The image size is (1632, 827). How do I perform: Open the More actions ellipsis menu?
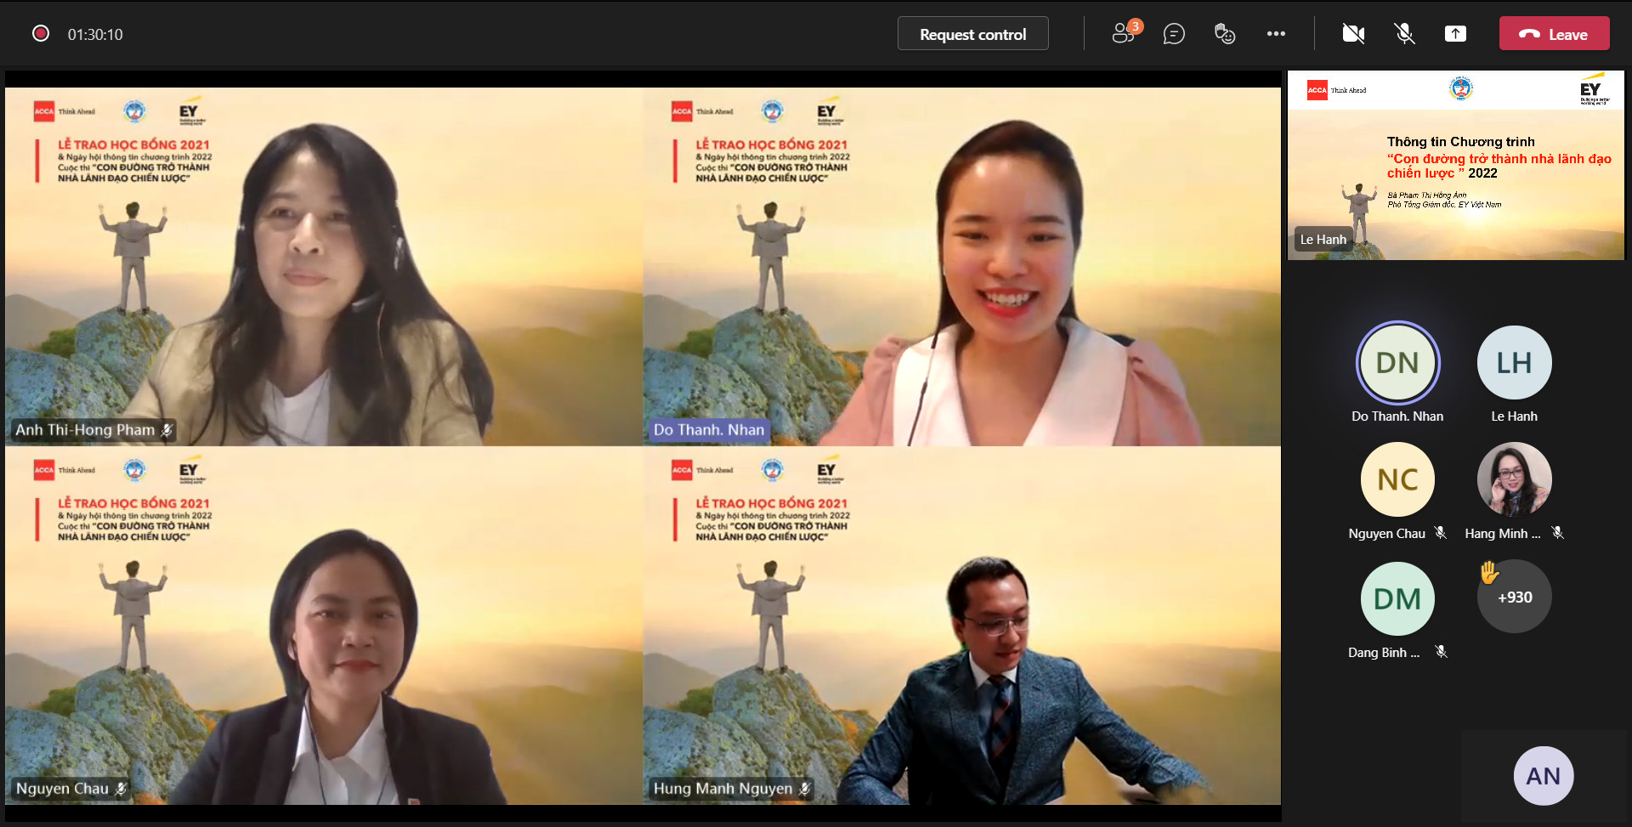[1276, 34]
